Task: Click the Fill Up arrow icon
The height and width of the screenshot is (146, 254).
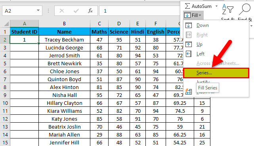Action: coord(189,44)
